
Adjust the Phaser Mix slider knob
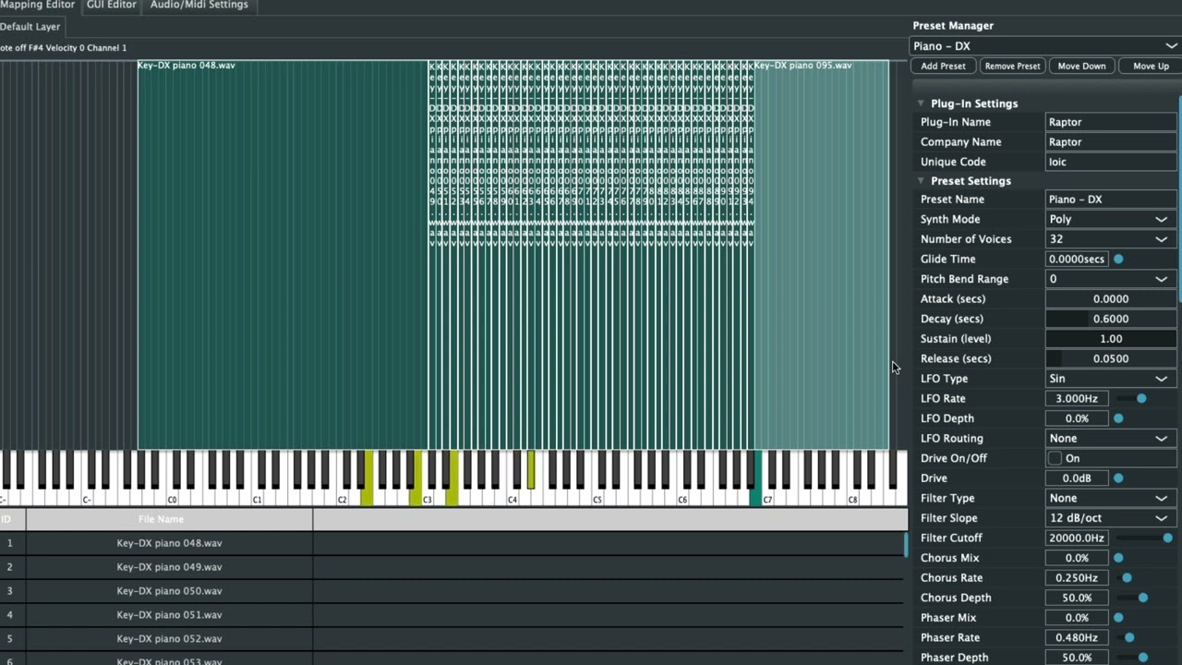point(1118,618)
